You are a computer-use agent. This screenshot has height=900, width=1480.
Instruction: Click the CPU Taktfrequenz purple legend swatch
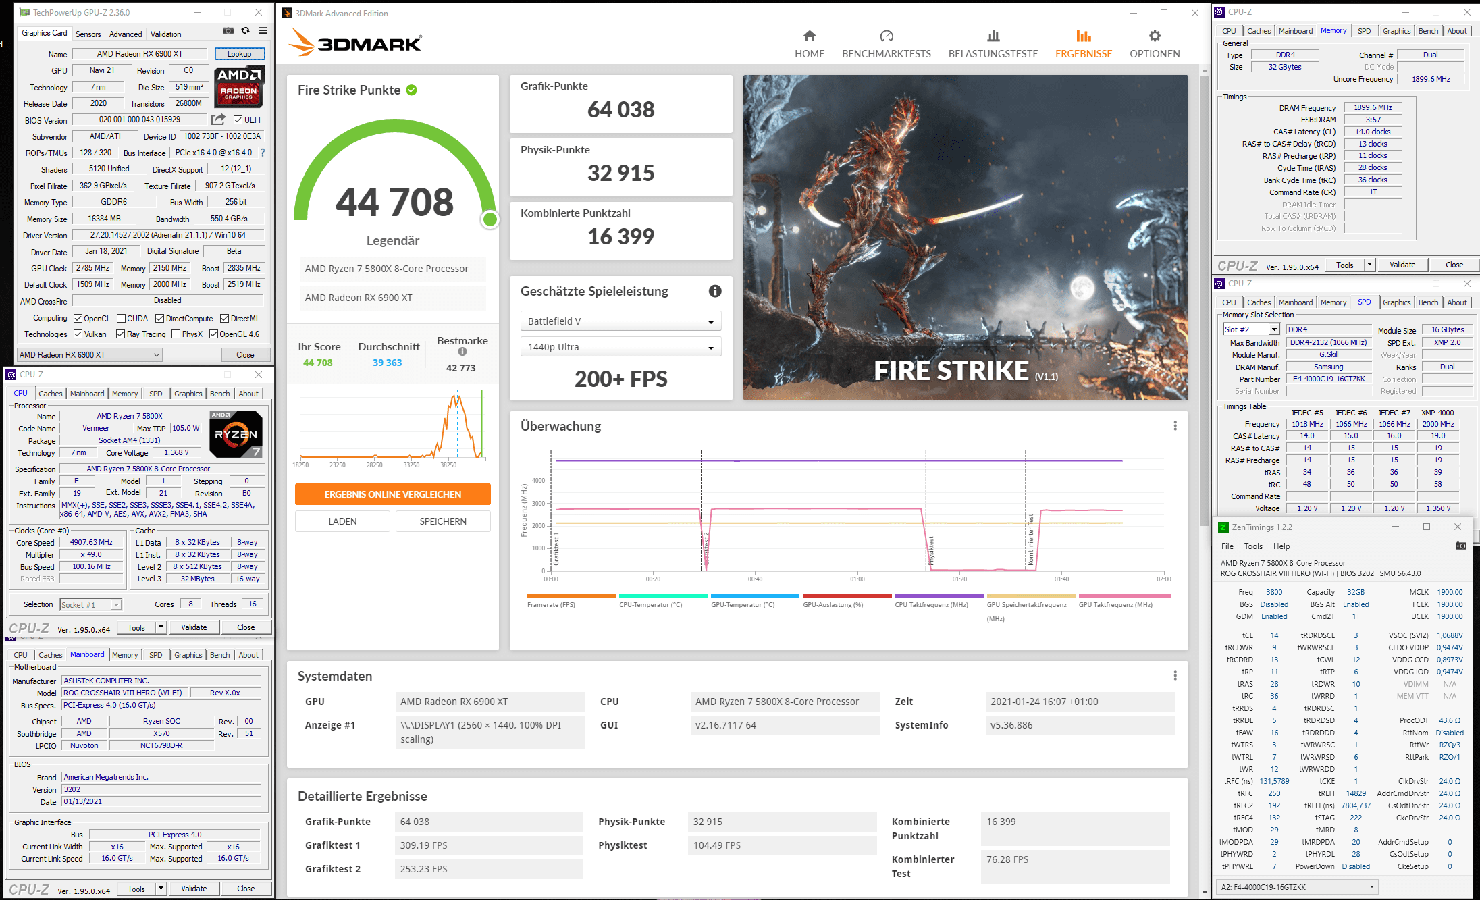pos(939,595)
